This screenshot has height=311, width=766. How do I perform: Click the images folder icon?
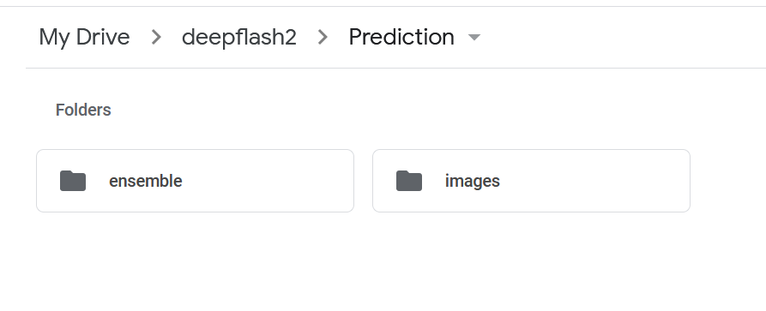(x=409, y=181)
